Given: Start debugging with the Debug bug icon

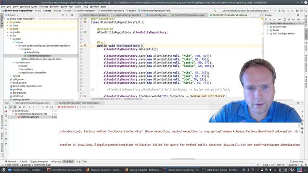Looking at the screenshot, I should click(279, 11).
